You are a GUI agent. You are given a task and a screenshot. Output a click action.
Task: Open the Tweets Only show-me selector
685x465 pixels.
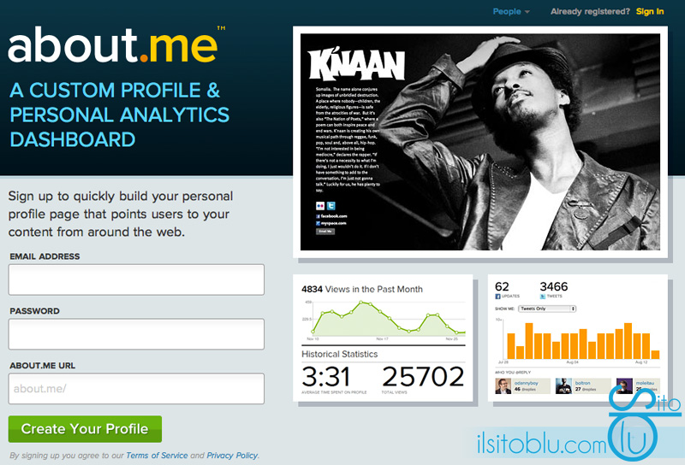click(547, 309)
